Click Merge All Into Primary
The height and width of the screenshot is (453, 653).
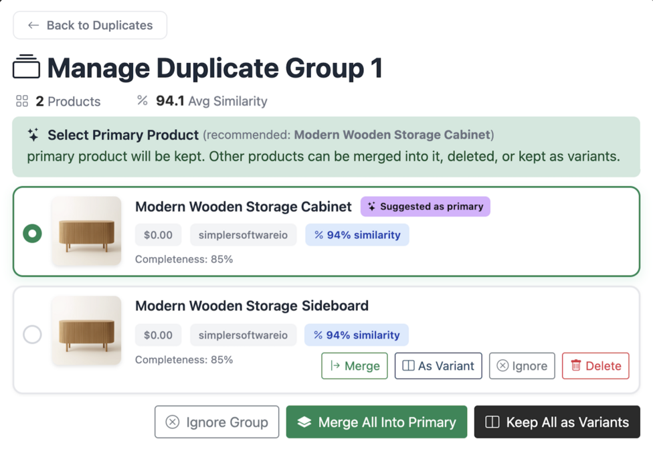click(376, 422)
